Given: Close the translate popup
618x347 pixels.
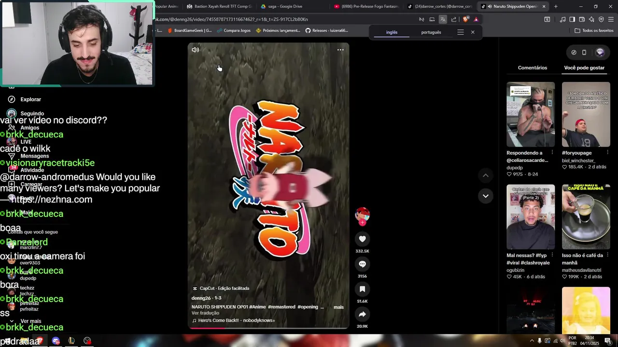Looking at the screenshot, I should coord(473,32).
